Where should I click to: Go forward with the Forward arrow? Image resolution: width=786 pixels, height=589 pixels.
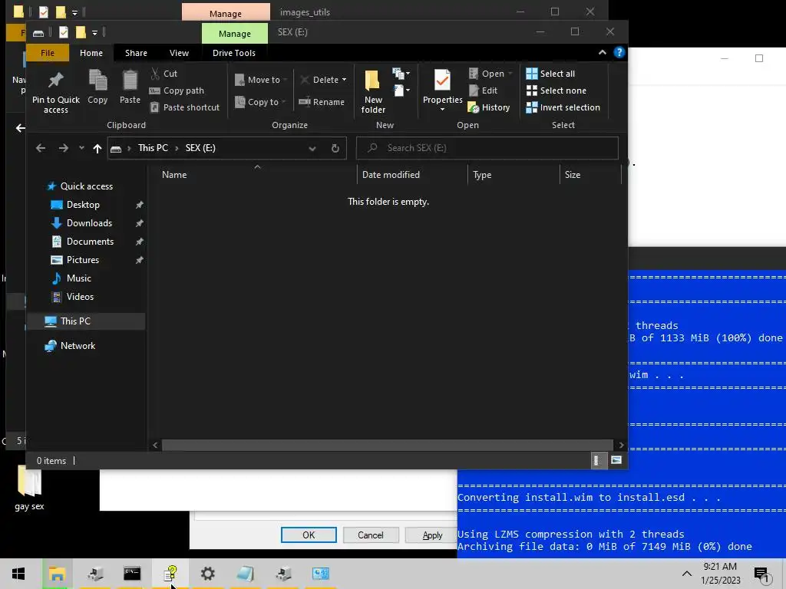pyautogui.click(x=63, y=148)
